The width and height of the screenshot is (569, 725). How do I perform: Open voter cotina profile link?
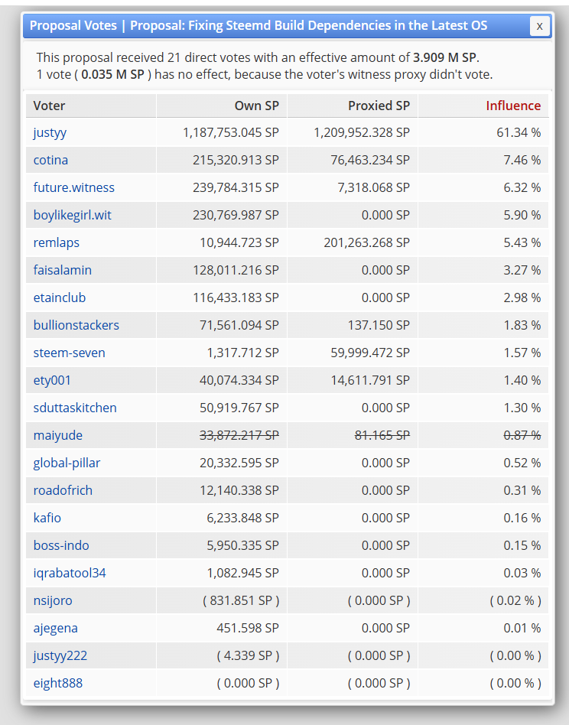[x=50, y=160]
